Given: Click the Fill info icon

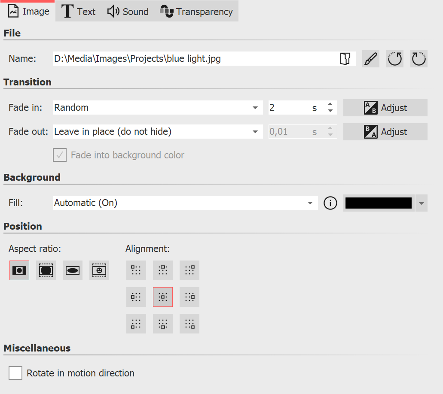Looking at the screenshot, I should [330, 203].
